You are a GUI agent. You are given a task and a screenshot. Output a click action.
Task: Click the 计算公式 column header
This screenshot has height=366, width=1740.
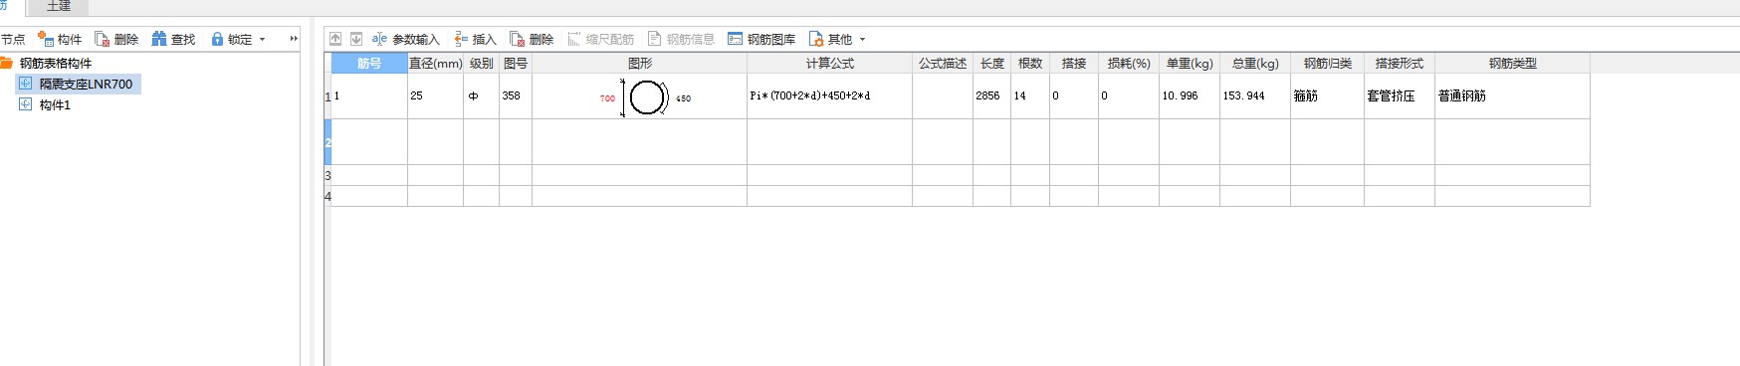pos(829,63)
